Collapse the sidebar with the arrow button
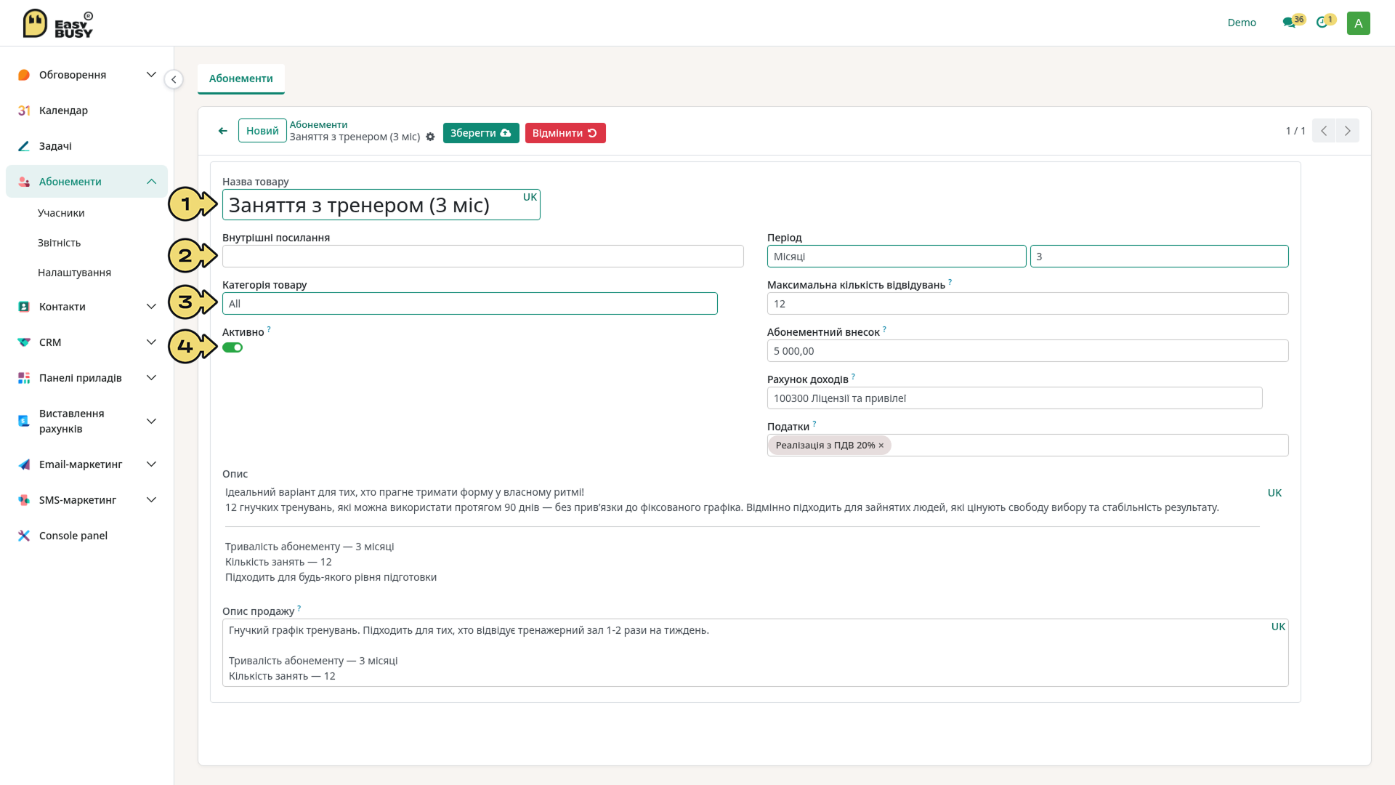The image size is (1395, 785). (x=174, y=79)
